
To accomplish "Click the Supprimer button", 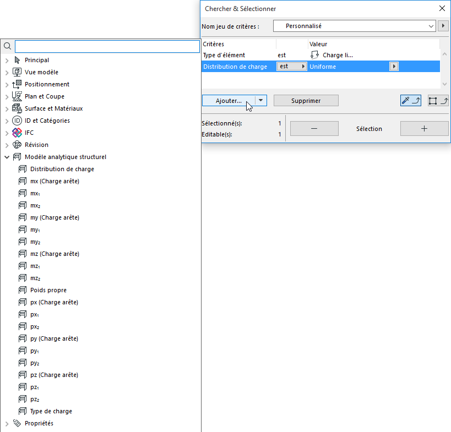I will click(x=306, y=101).
